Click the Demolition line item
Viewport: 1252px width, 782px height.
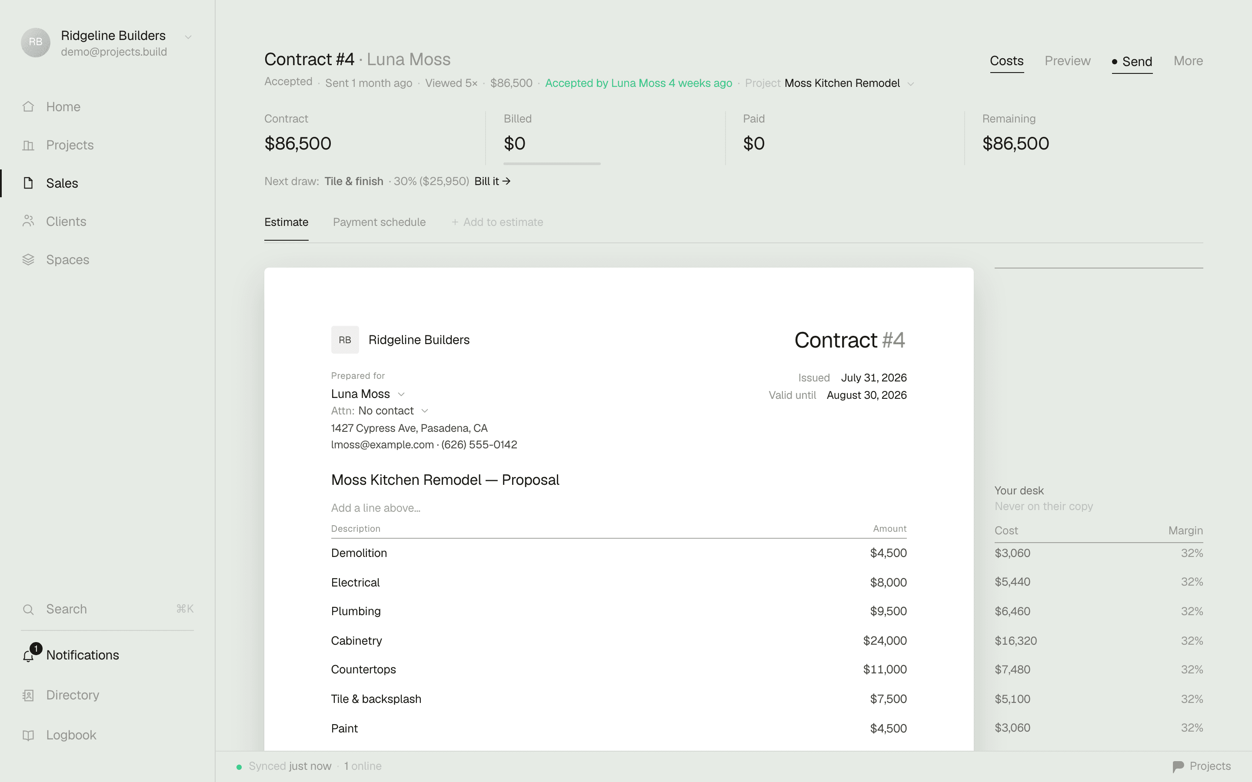click(359, 553)
